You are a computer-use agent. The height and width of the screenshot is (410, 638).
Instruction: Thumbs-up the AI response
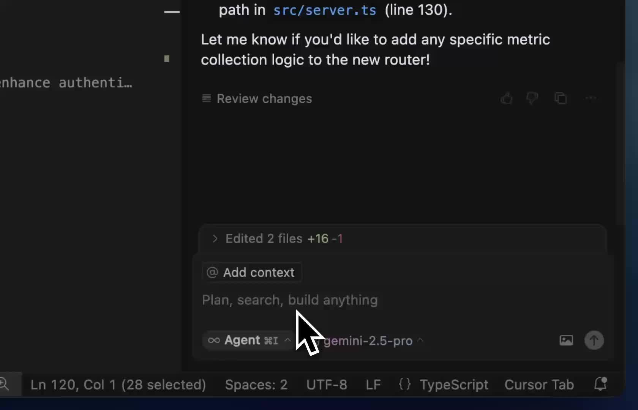[506, 99]
